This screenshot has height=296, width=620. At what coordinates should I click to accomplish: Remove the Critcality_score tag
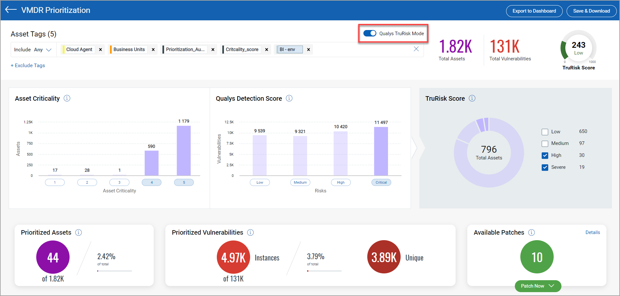coord(267,49)
